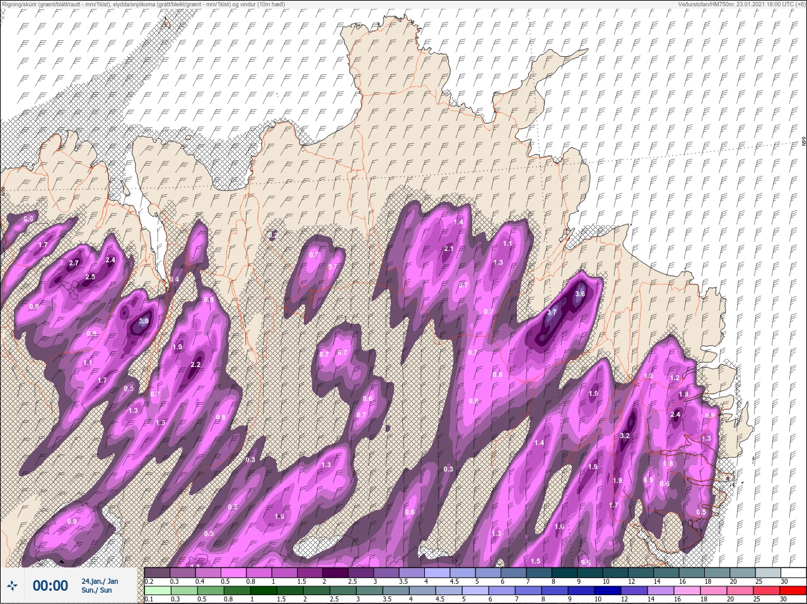807x604 pixels.
Task: Click the 3.7 precipitation value on the map
Action: tap(552, 312)
